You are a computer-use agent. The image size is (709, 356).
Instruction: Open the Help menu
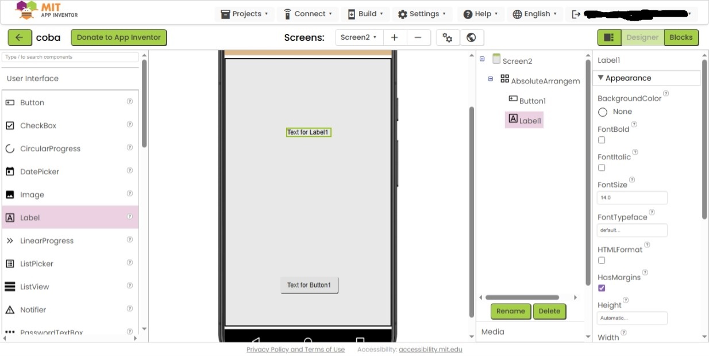point(480,14)
